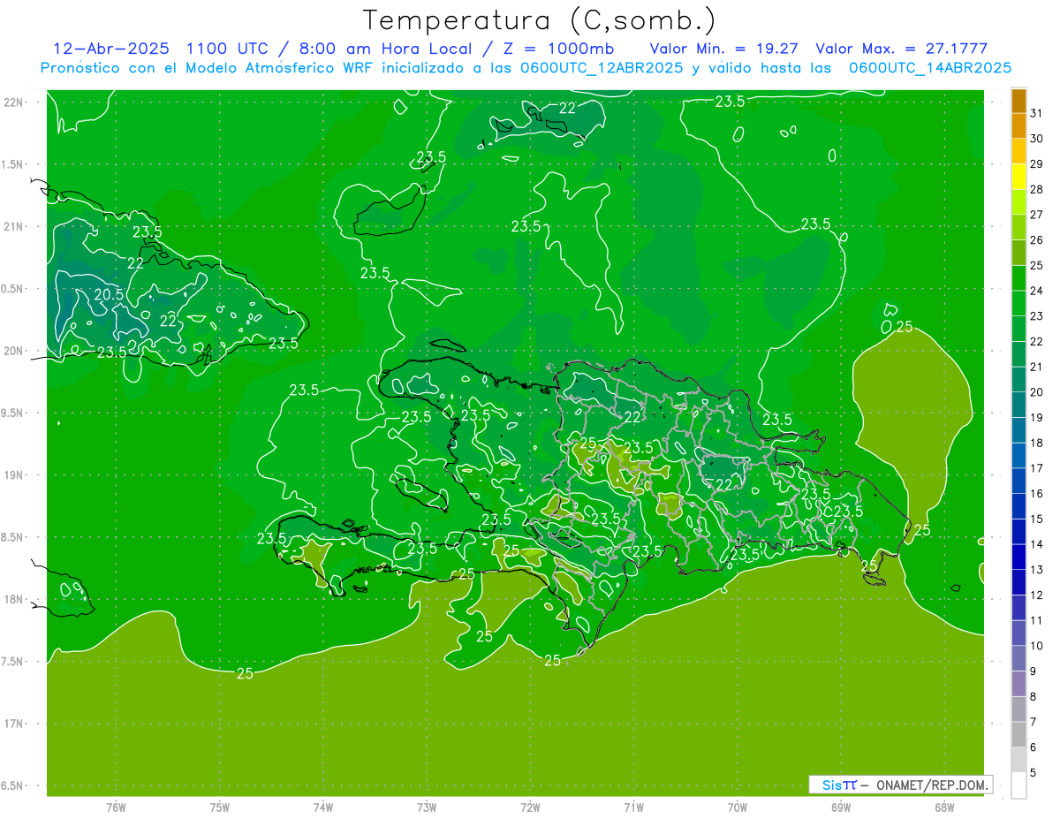Click the '5' value on the color legend
The height and width of the screenshot is (819, 1060).
click(x=1033, y=772)
